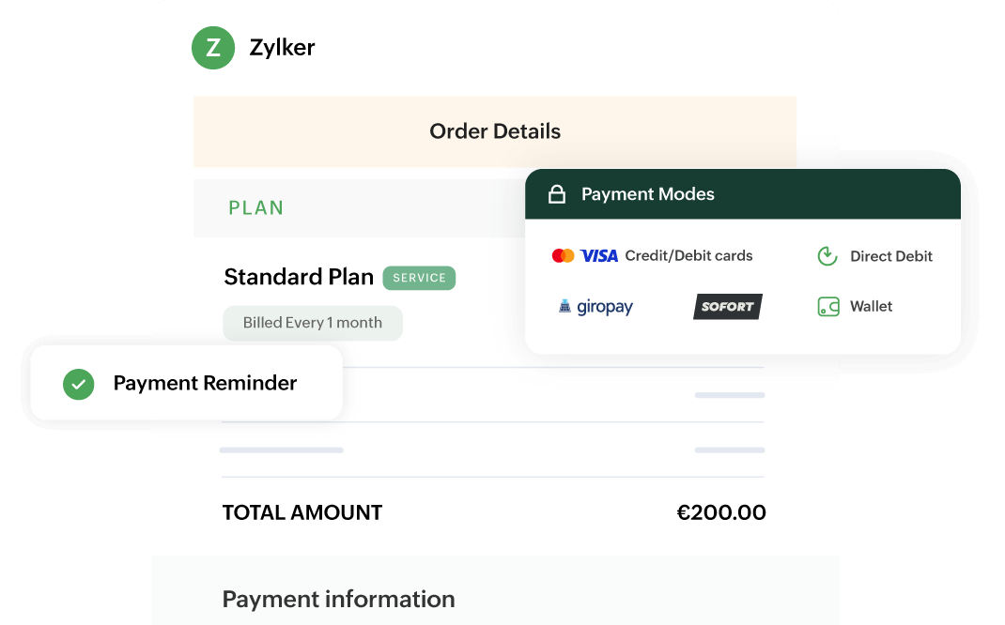Viewport: 1005px width, 625px height.
Task: Open the Payment information section
Action: point(337,598)
